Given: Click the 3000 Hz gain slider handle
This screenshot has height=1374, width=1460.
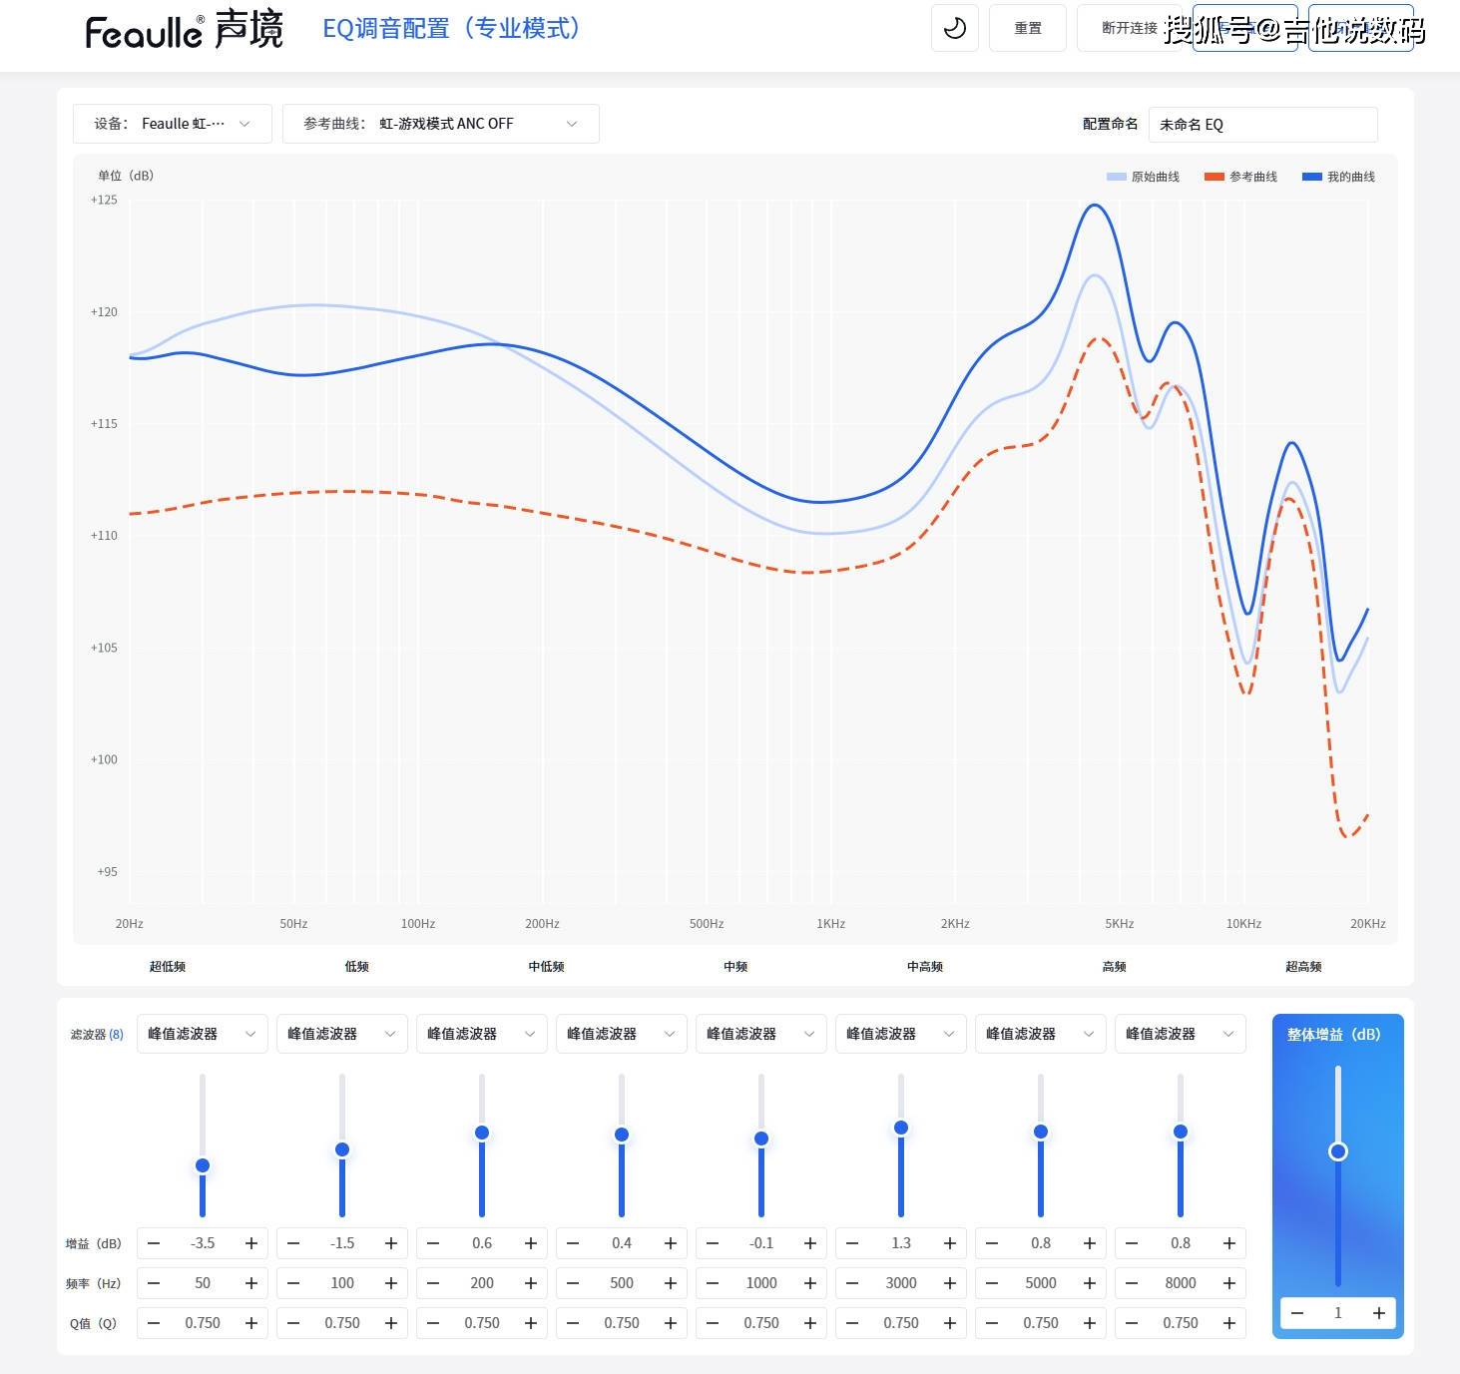Looking at the screenshot, I should point(901,1128).
